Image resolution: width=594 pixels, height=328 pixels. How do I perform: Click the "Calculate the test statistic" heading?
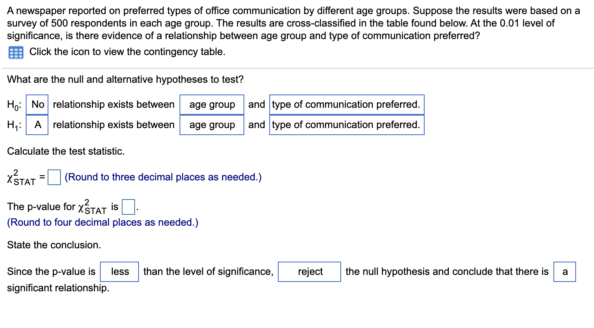click(x=66, y=151)
